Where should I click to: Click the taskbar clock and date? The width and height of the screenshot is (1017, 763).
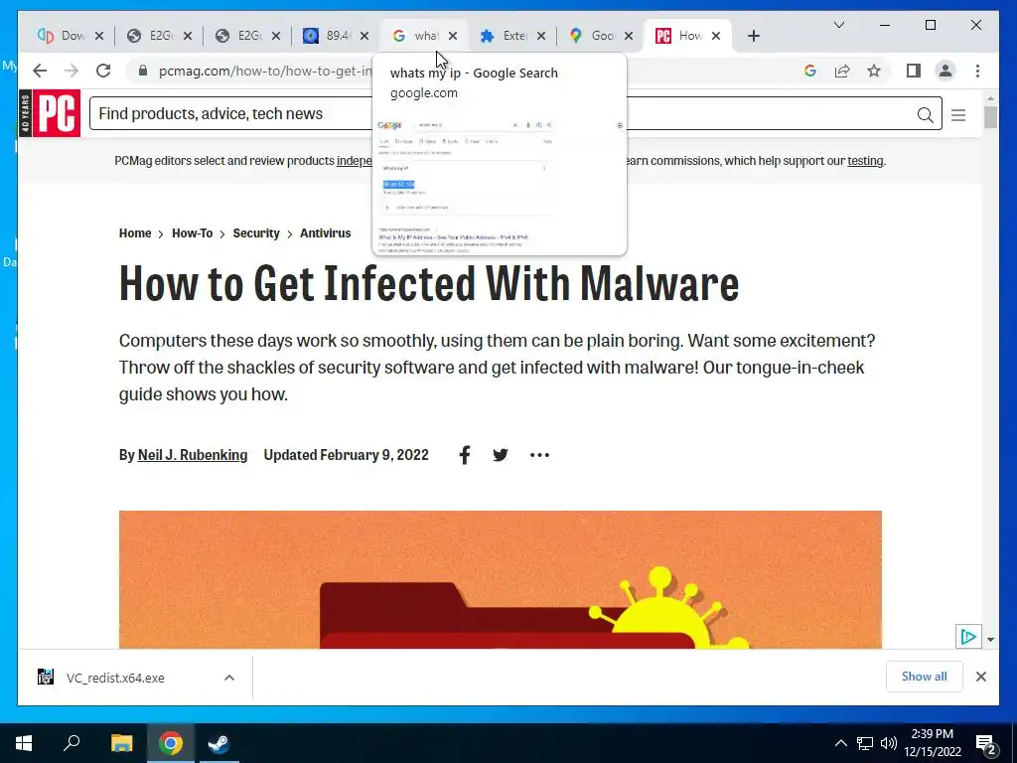(932, 743)
